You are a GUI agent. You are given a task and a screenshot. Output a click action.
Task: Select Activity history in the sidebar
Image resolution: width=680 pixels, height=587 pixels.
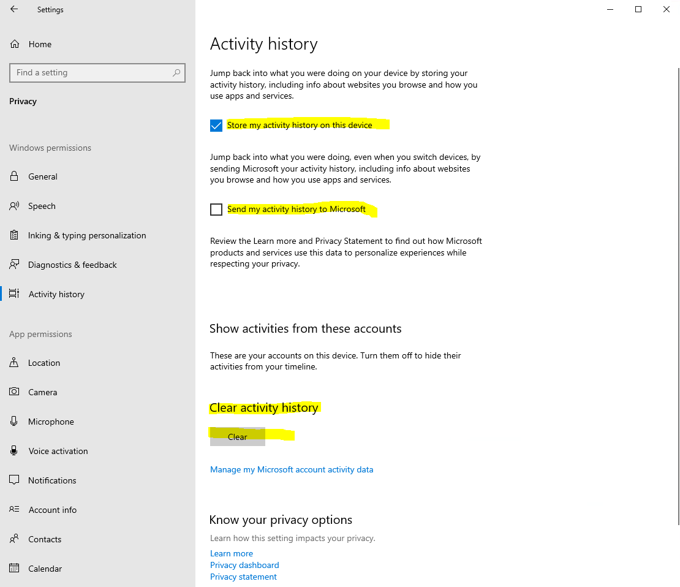coord(56,293)
